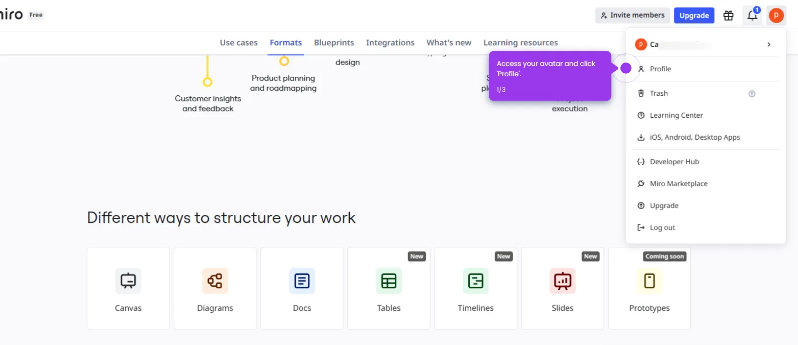798x345 pixels.
Task: Click the Diagrams format icon
Action: click(x=215, y=281)
